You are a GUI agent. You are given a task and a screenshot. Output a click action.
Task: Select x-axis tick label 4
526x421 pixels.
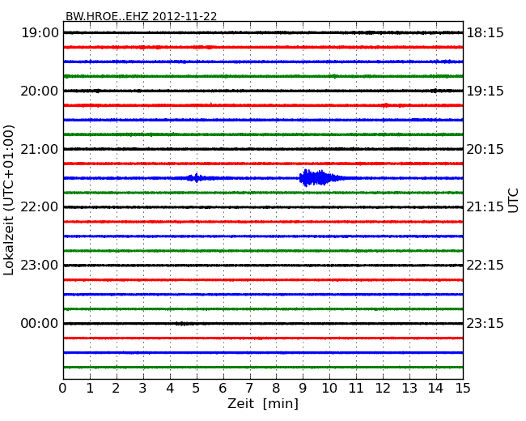pos(170,388)
